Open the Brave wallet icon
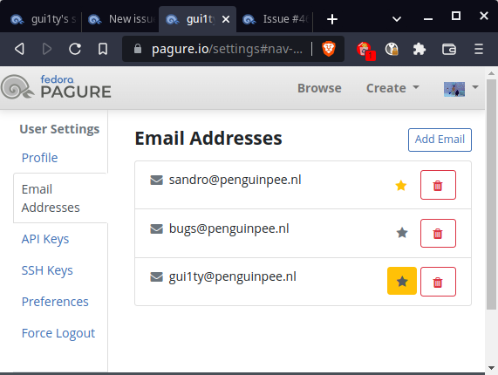Image resolution: width=498 pixels, height=375 pixels. [x=449, y=49]
